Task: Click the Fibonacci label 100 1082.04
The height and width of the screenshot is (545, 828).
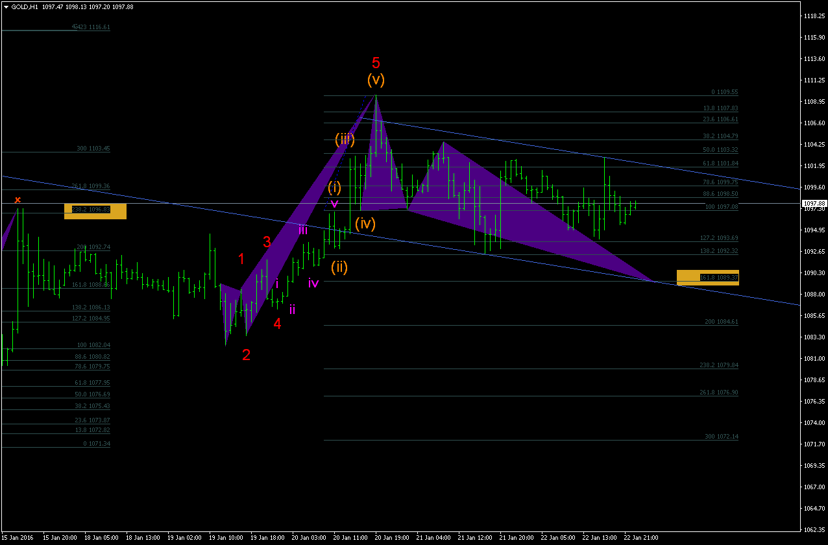Action: coord(93,345)
